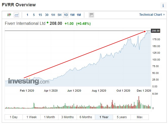Click the tallest red volume bar

[139, 102]
